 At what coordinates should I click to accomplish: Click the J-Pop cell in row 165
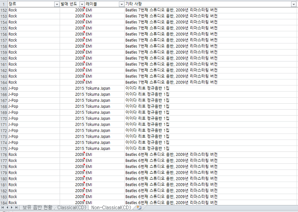click(x=34, y=88)
